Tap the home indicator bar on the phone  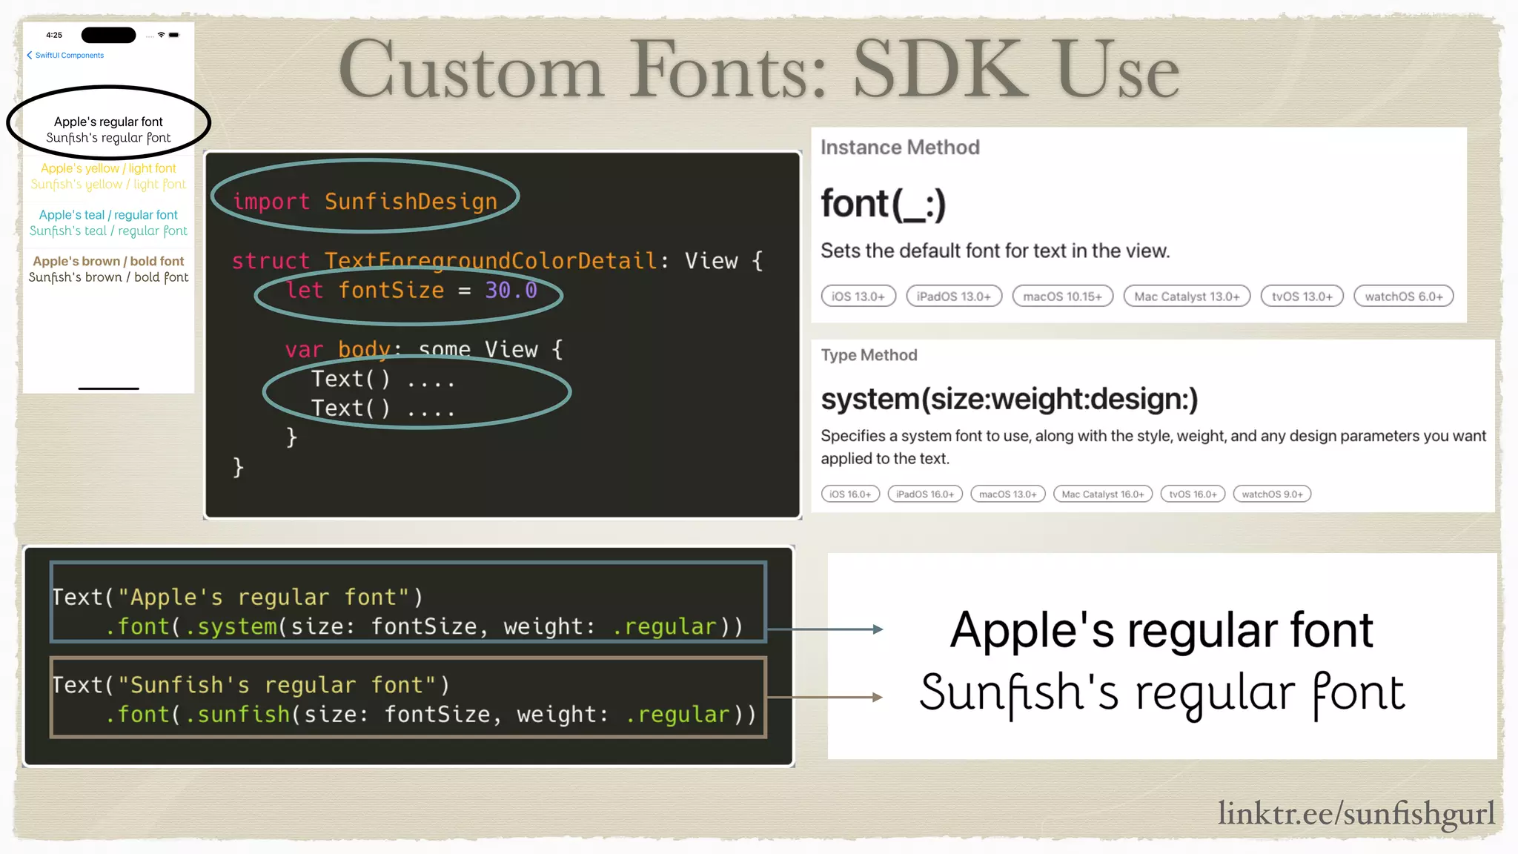click(x=108, y=388)
